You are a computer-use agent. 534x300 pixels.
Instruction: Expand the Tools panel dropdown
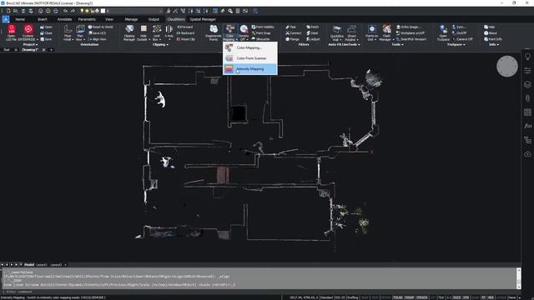(x=397, y=44)
